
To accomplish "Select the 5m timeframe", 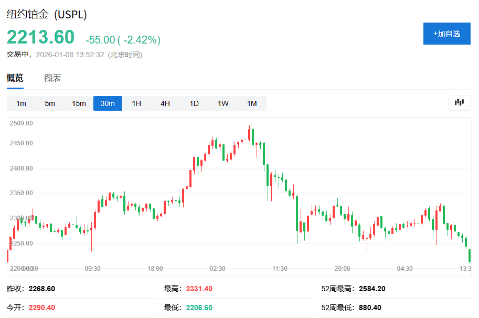I will coord(49,103).
